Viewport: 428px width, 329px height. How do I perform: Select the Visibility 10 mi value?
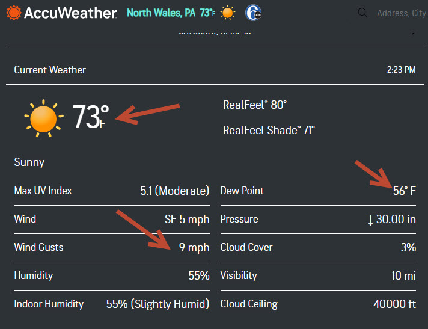coord(403,275)
